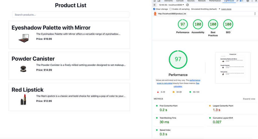
Task: Open the report selector dropdown 13:40:26
Action: point(171,5)
